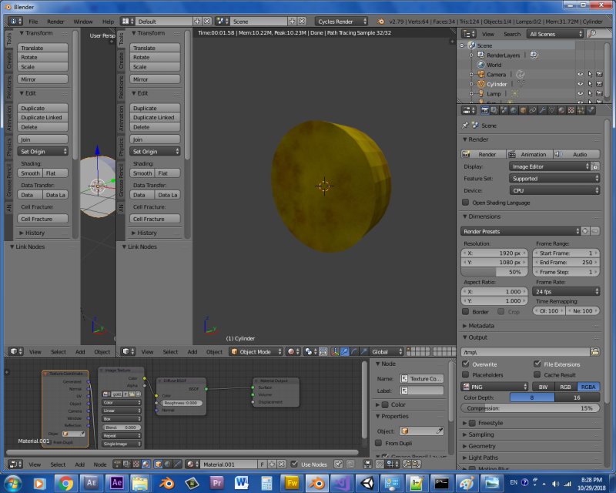The width and height of the screenshot is (616, 493).
Task: Disable the Overwrite checkbox
Action: pos(465,364)
